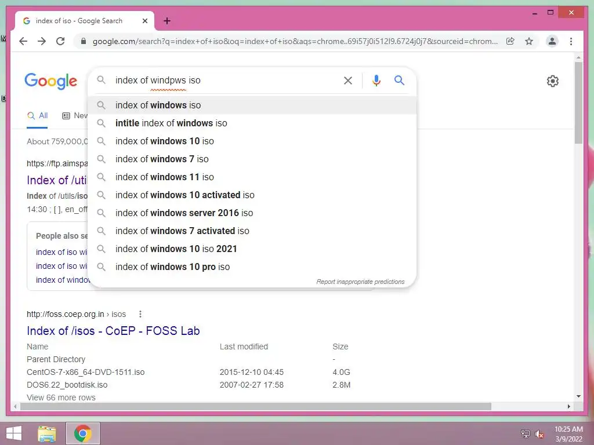
Task: Open the 'Index of /uti...' search result
Action: (57, 180)
